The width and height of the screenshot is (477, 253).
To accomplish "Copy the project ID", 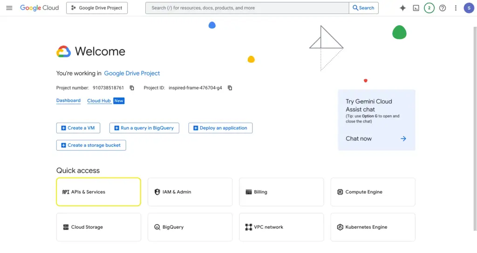I will click(x=230, y=88).
